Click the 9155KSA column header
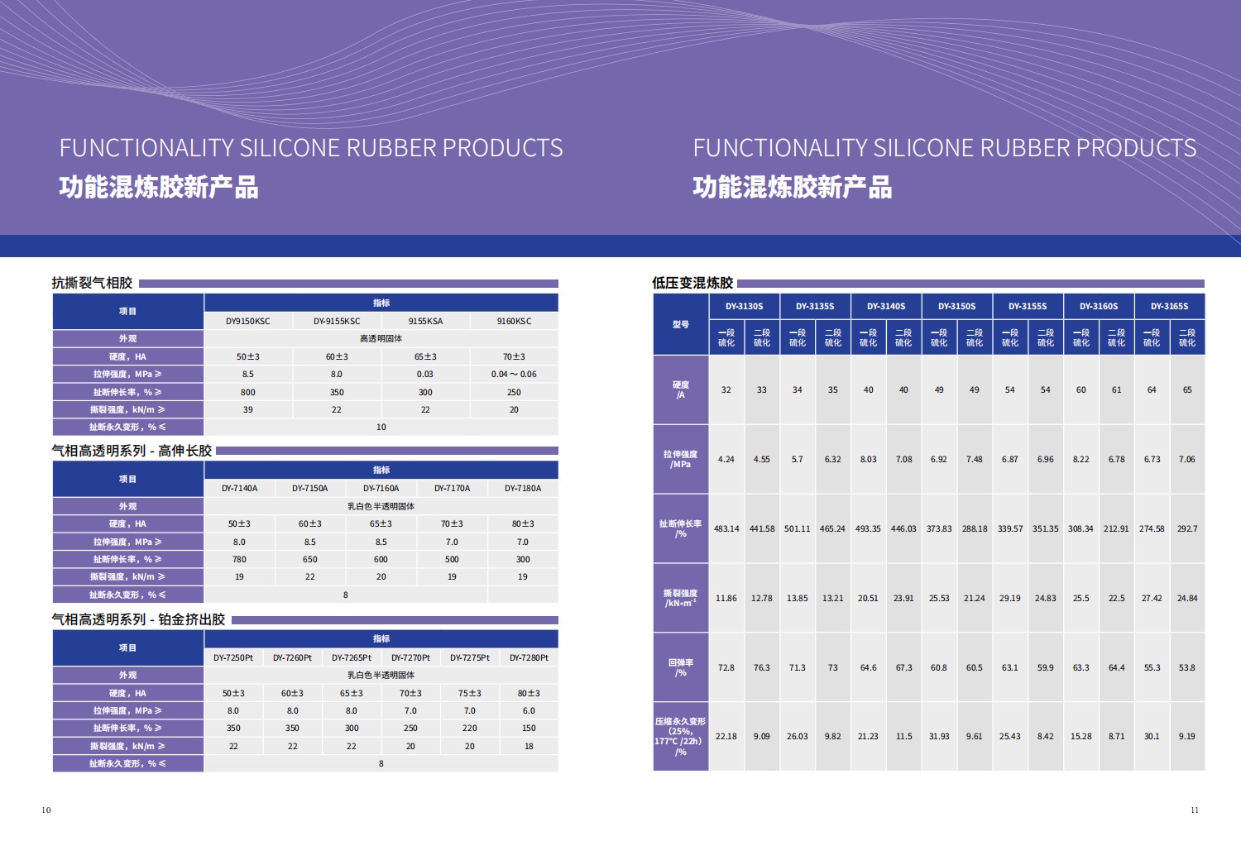This screenshot has height=841, width=1241. [x=425, y=321]
